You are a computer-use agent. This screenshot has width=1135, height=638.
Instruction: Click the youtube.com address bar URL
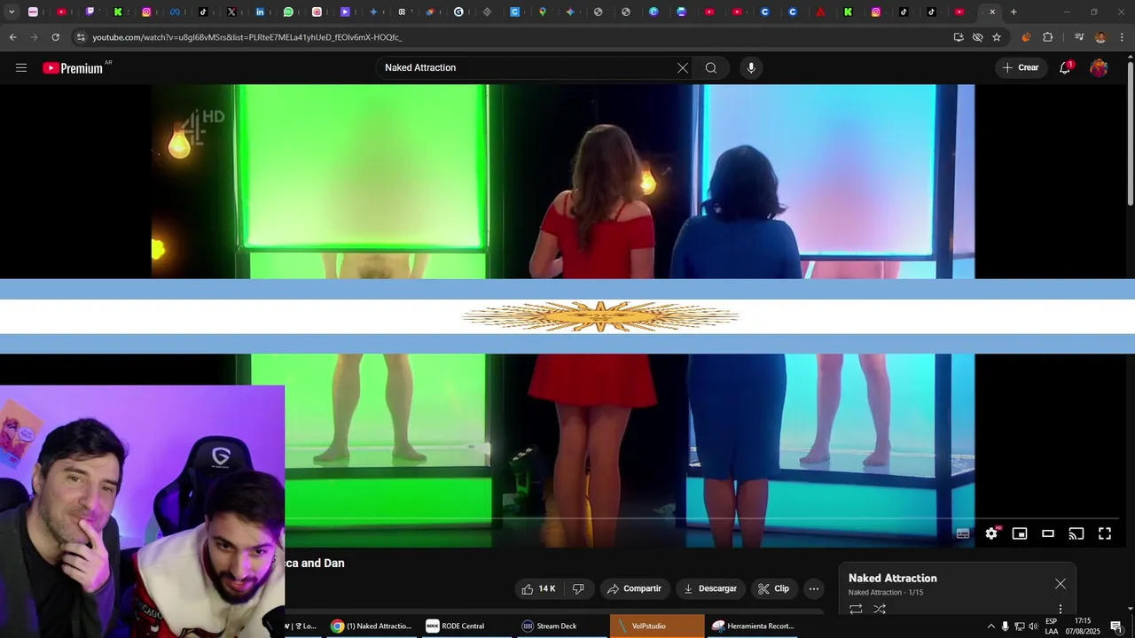[247, 37]
